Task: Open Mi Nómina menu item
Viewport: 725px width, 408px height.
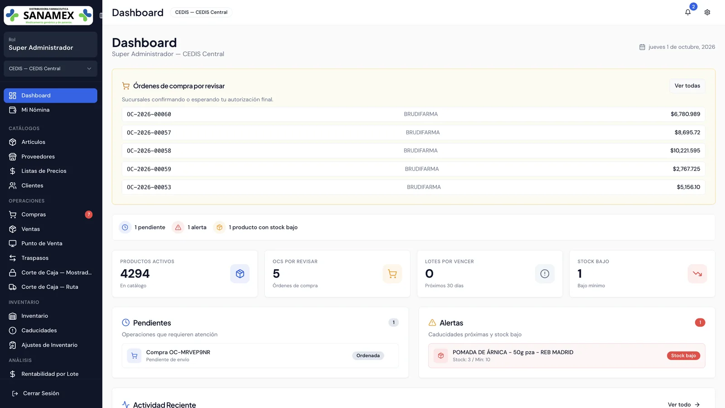Action: coord(50,110)
